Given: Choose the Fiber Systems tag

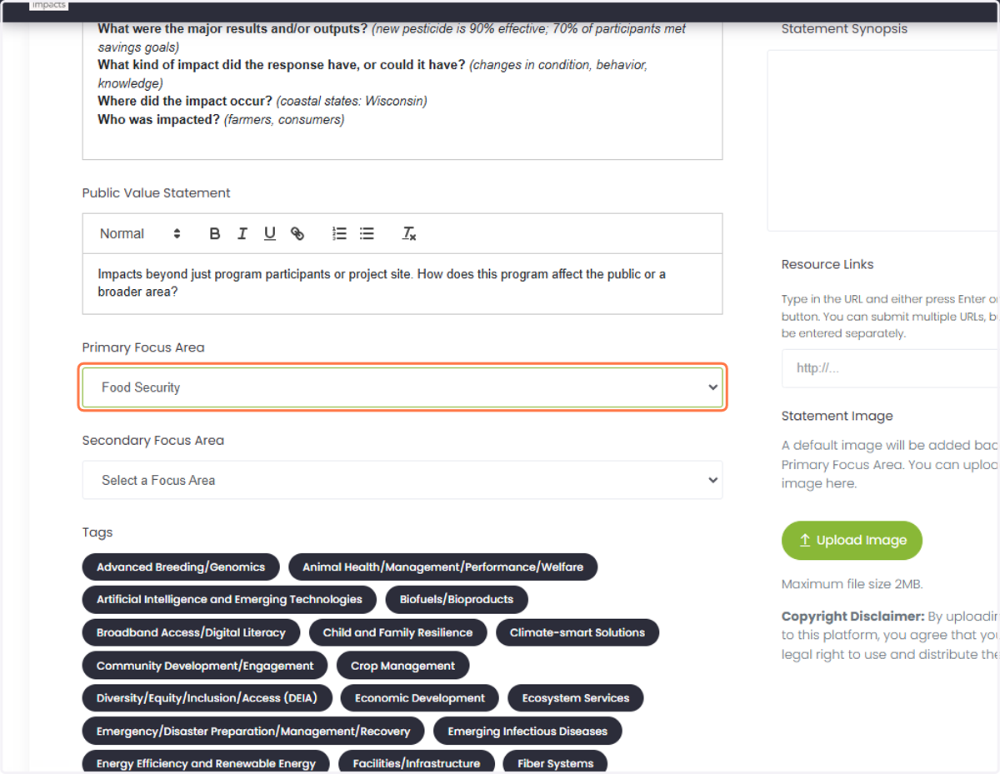Looking at the screenshot, I should tap(556, 763).
